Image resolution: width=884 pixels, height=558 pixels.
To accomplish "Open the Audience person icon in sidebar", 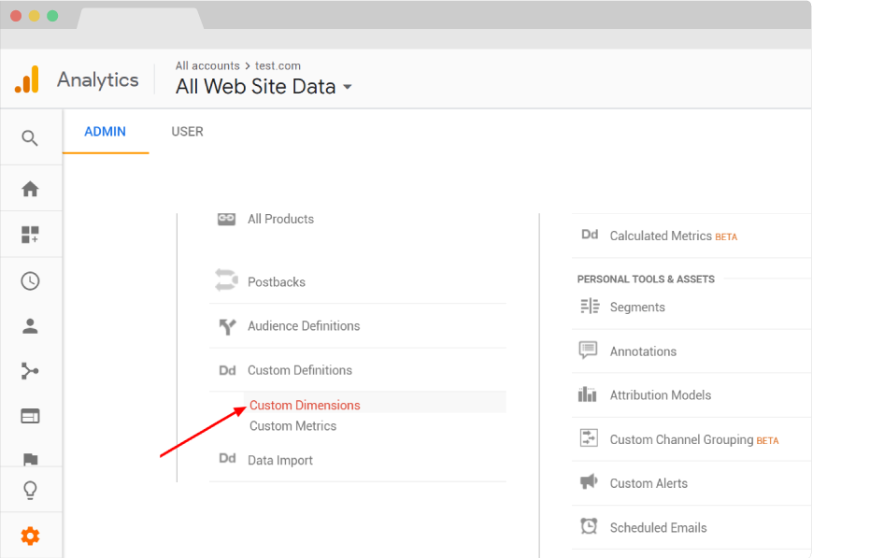I will pos(31,326).
